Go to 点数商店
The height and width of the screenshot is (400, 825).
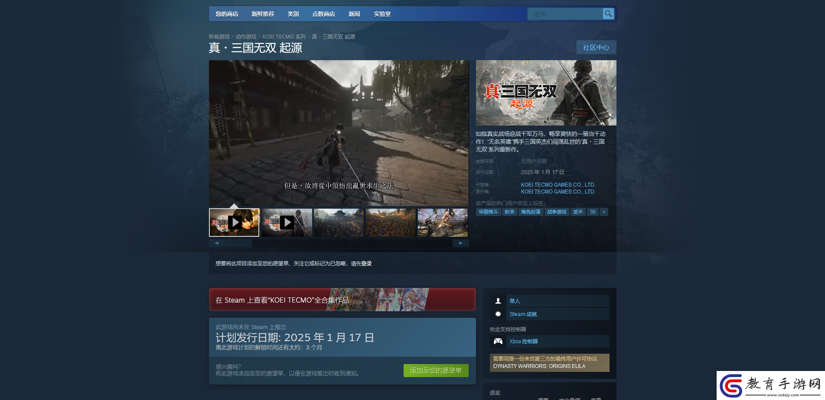[323, 14]
